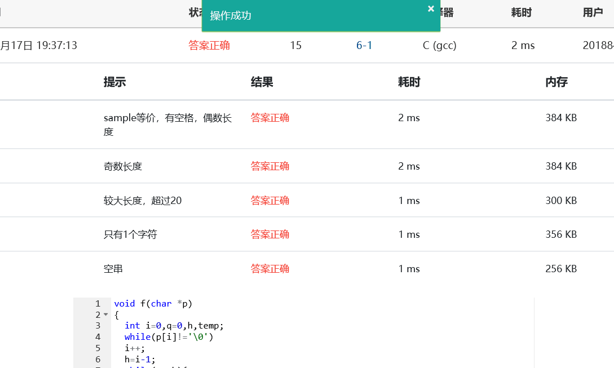Viewport: 614px width, 368px height.
Task: Select the 较大长度，超过20 test case hint
Action: 143,201
